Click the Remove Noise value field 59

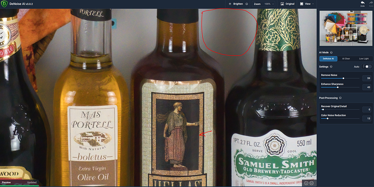[x=367, y=78]
